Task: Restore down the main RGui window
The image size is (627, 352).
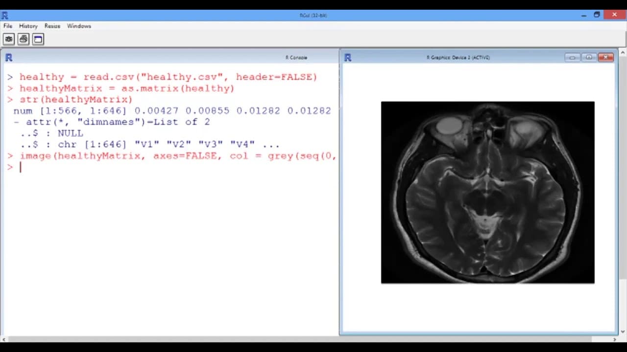Action: 597,15
